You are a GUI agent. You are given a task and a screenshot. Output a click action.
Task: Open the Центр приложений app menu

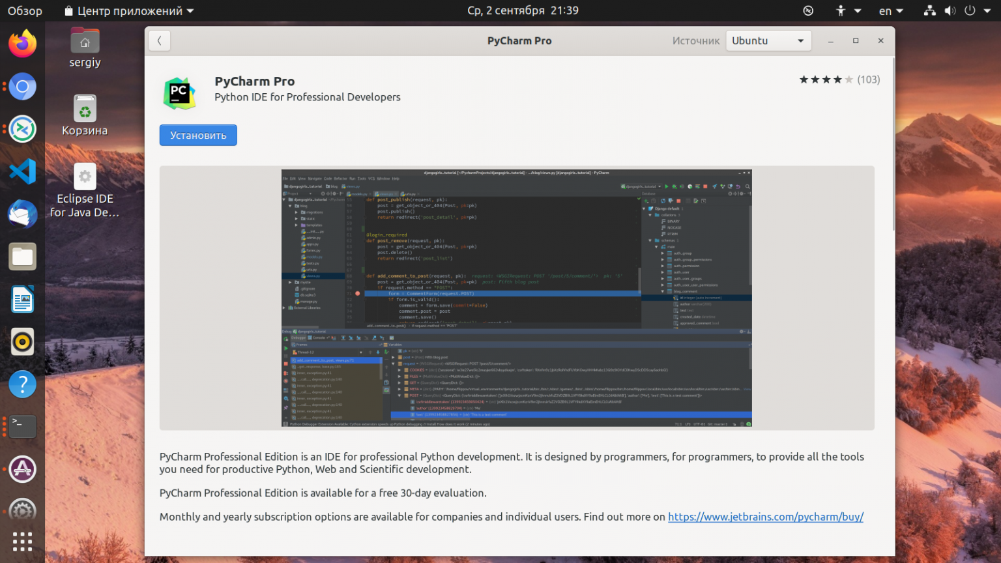[129, 11]
